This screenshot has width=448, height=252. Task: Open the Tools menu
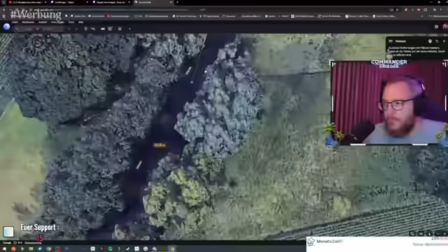point(71,22)
